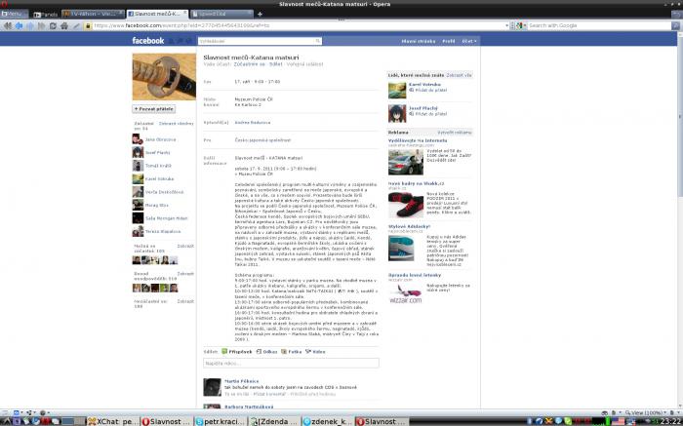Open the event creator Andrea link
Image resolution: width=683 pixels, height=426 pixels.
tap(252, 122)
